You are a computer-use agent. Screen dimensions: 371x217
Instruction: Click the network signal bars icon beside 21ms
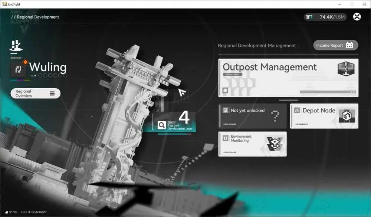7,212
